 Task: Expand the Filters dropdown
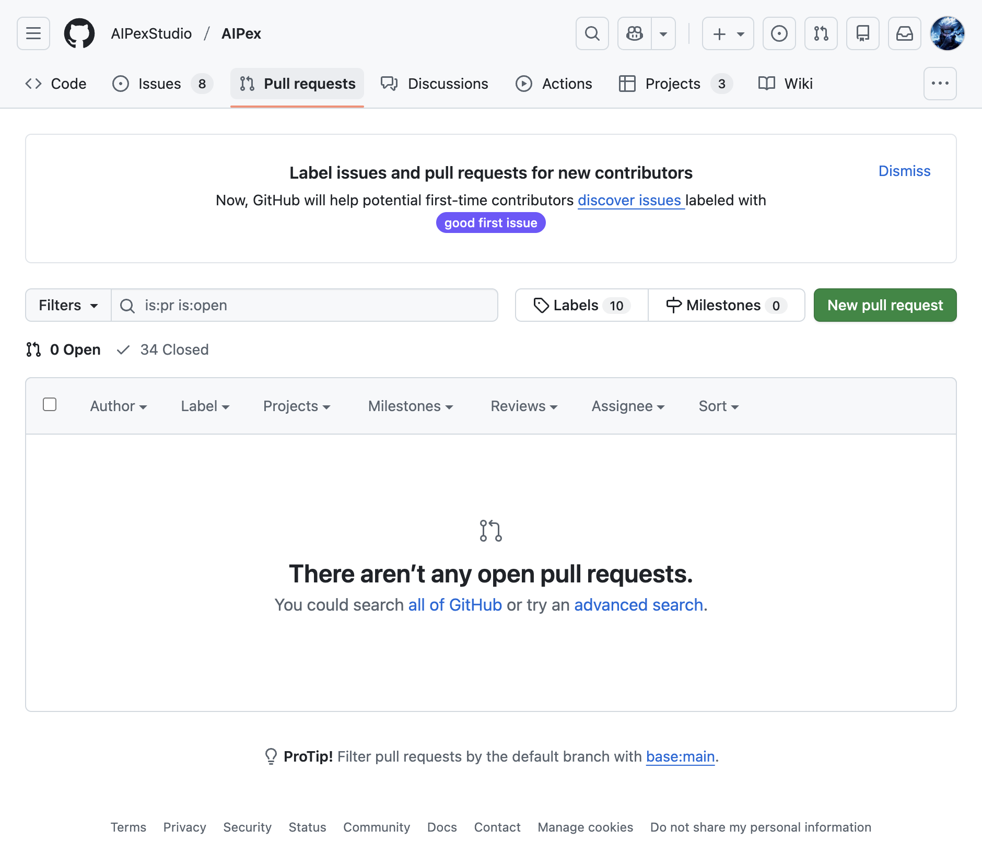click(x=68, y=305)
